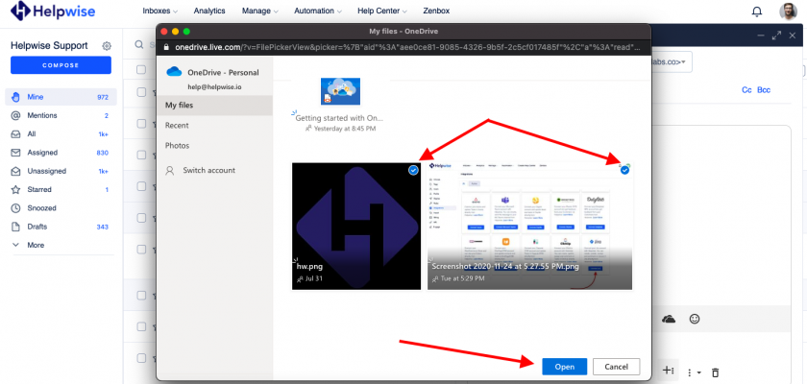
Task: Add the Bcc recipient field
Action: tap(764, 89)
